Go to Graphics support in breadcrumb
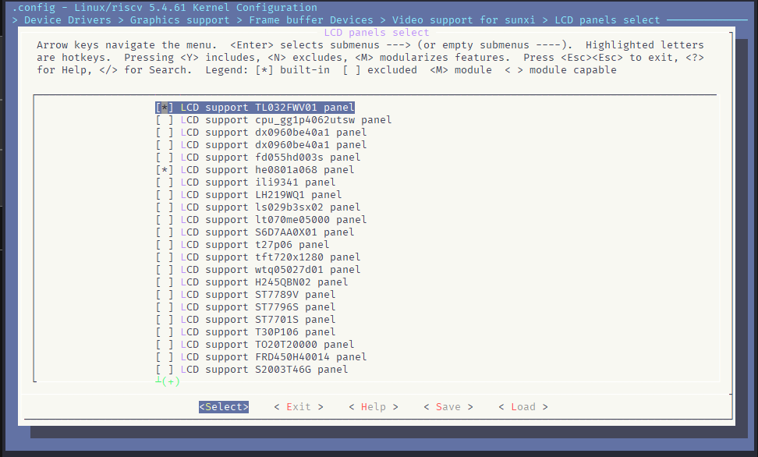Viewport: 758px width, 457px height. pos(179,20)
